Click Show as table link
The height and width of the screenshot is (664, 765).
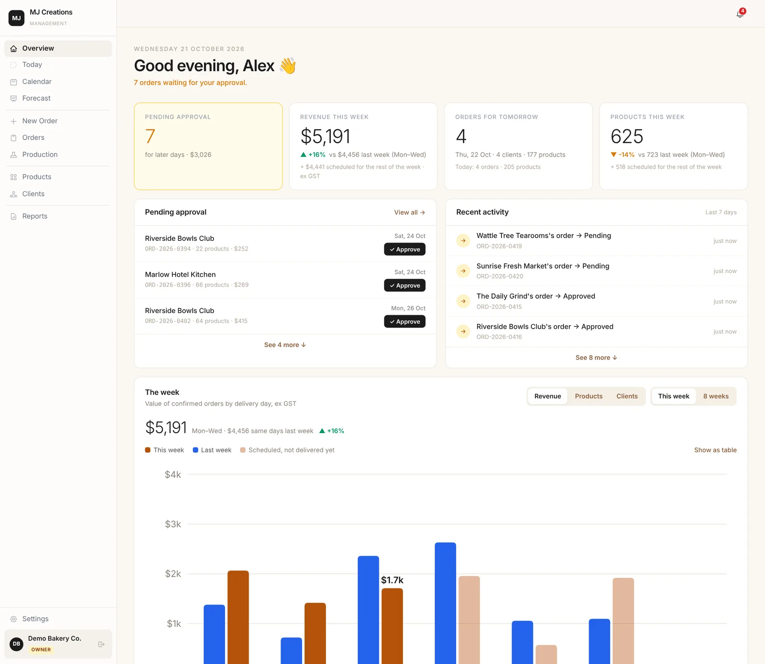715,450
